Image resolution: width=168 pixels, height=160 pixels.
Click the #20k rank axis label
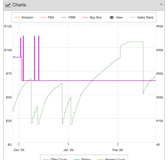point(160,97)
